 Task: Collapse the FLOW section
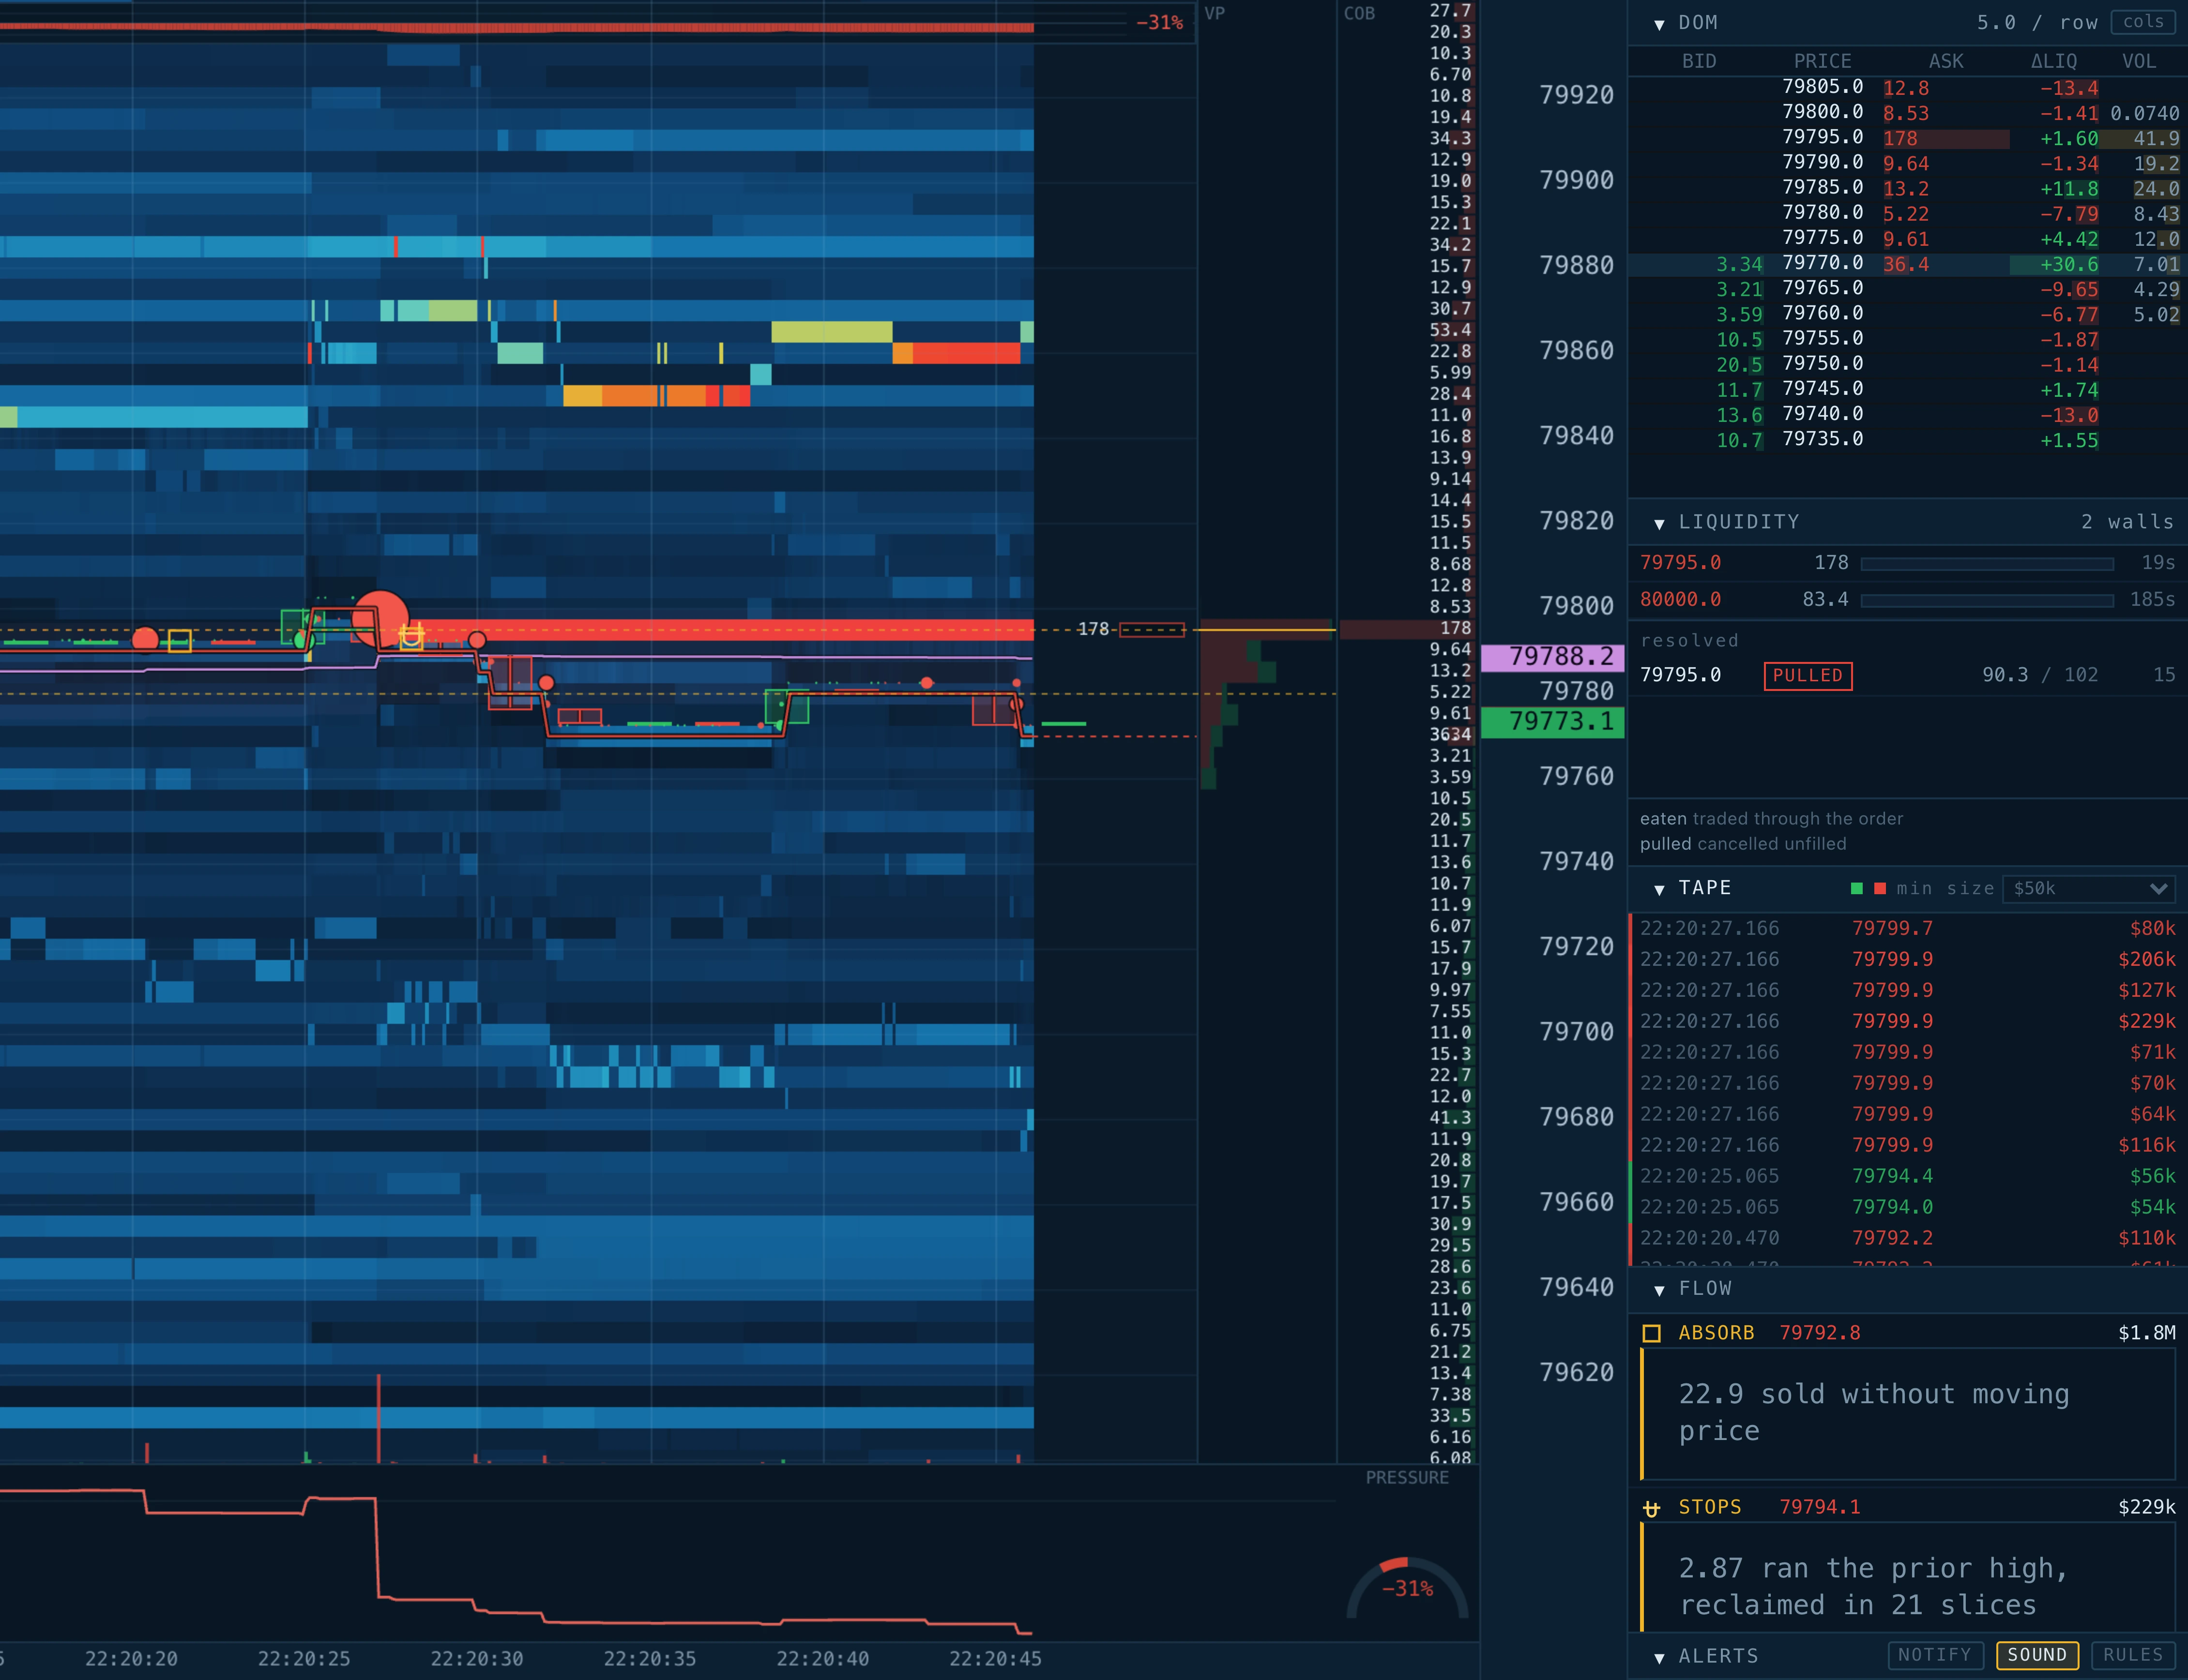pyautogui.click(x=1660, y=1290)
